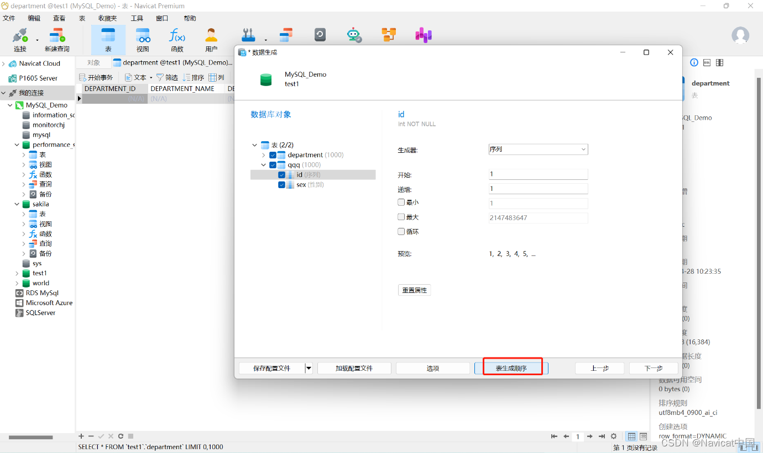Image resolution: width=763 pixels, height=453 pixels.
Task: Click the user avatar icon at top right
Action: point(740,35)
